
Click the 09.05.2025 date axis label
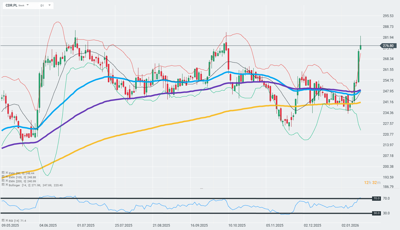click(x=10, y=225)
